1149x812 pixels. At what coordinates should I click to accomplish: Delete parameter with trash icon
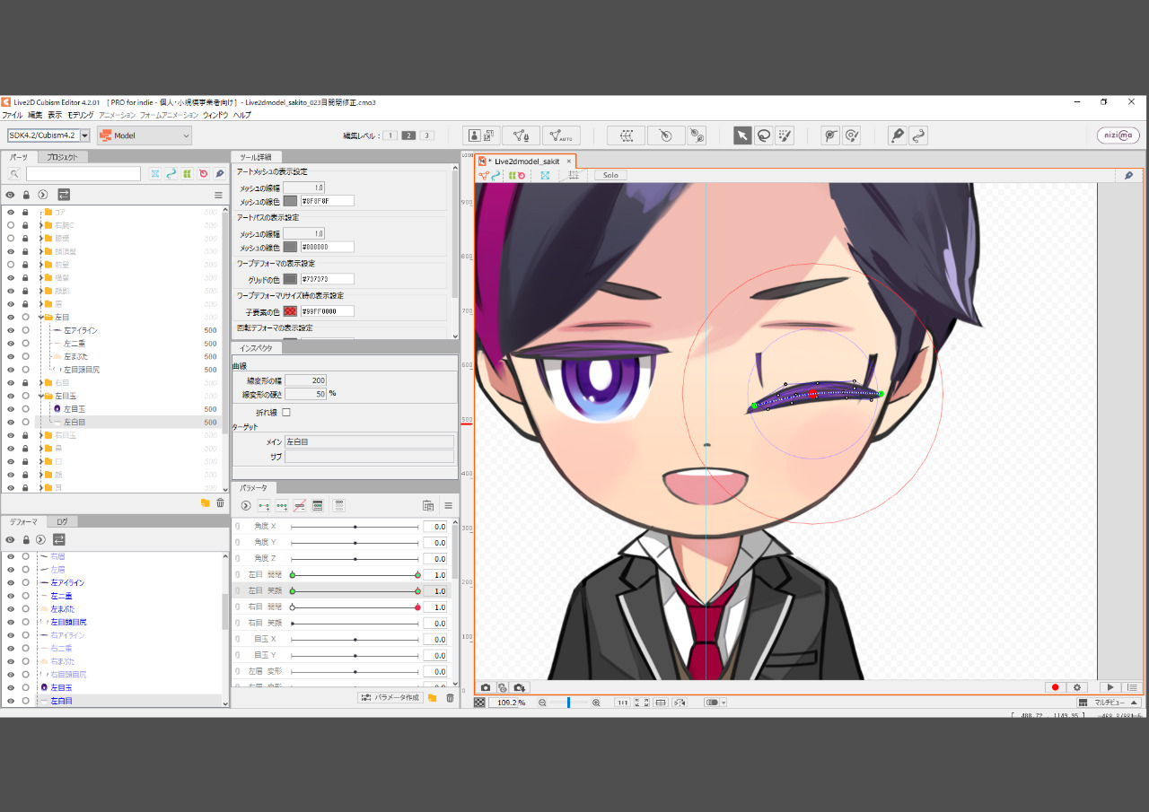coord(450,698)
